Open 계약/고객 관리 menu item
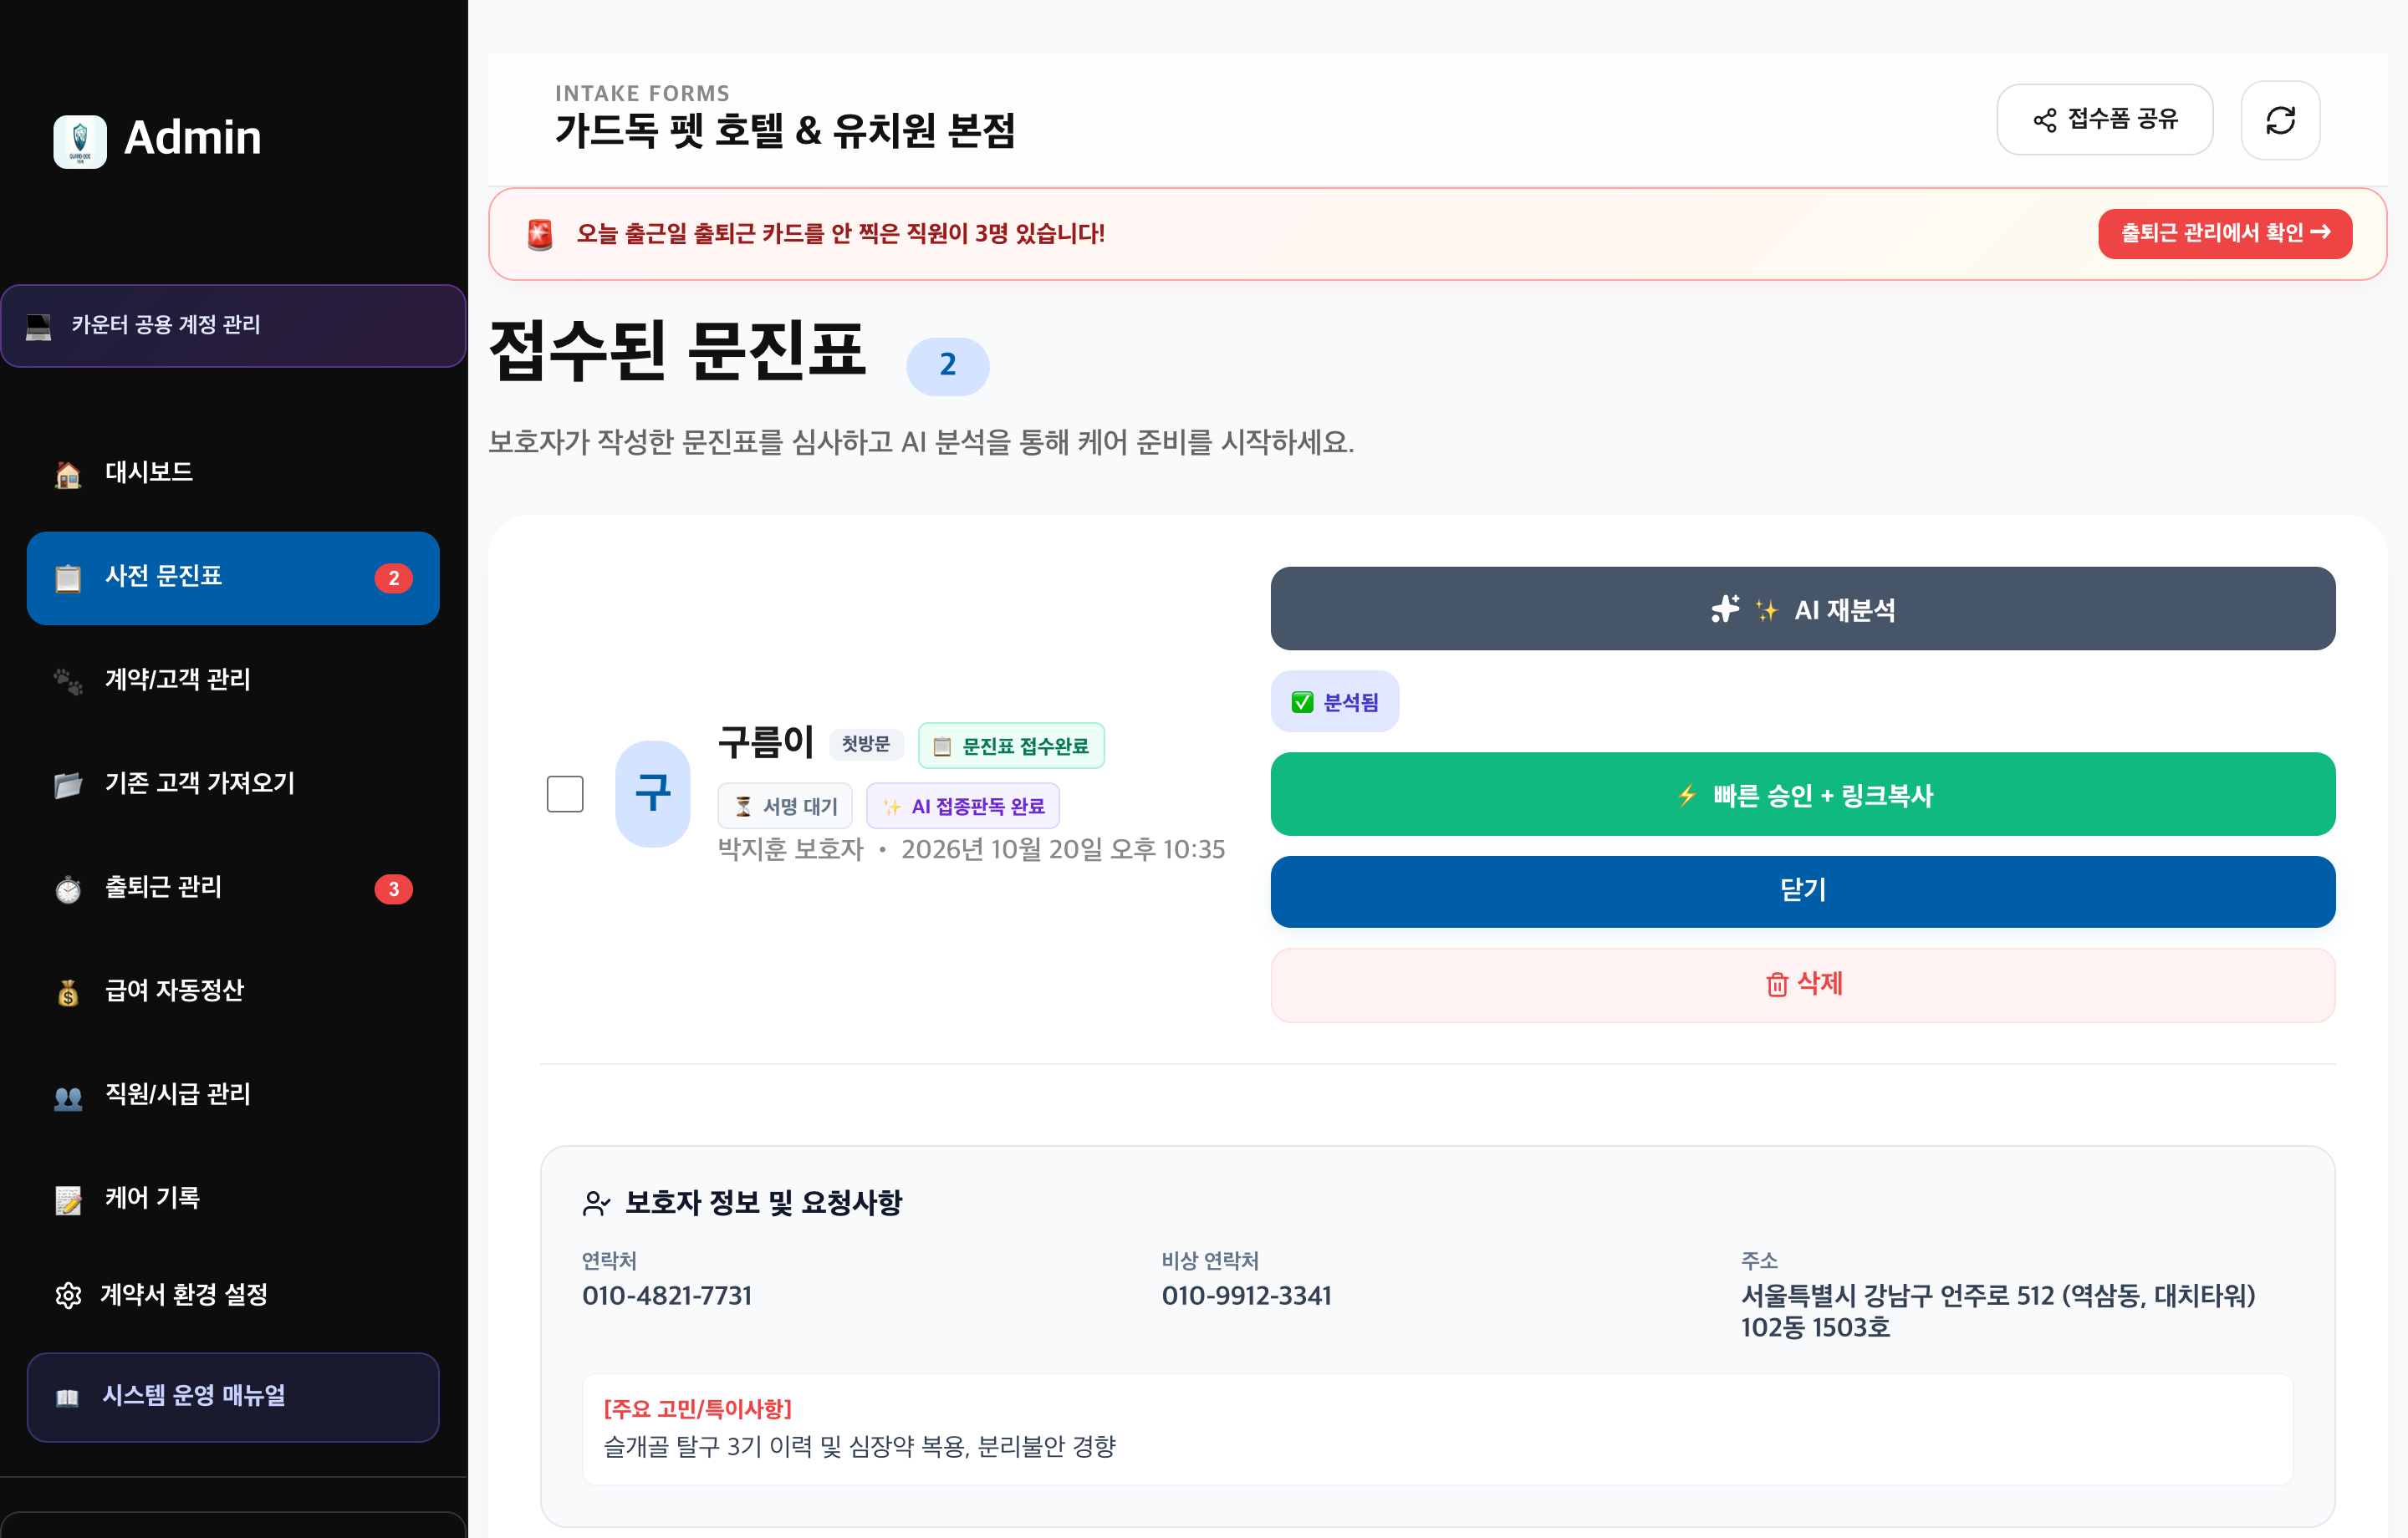Image resolution: width=2408 pixels, height=1538 pixels. click(x=233, y=680)
